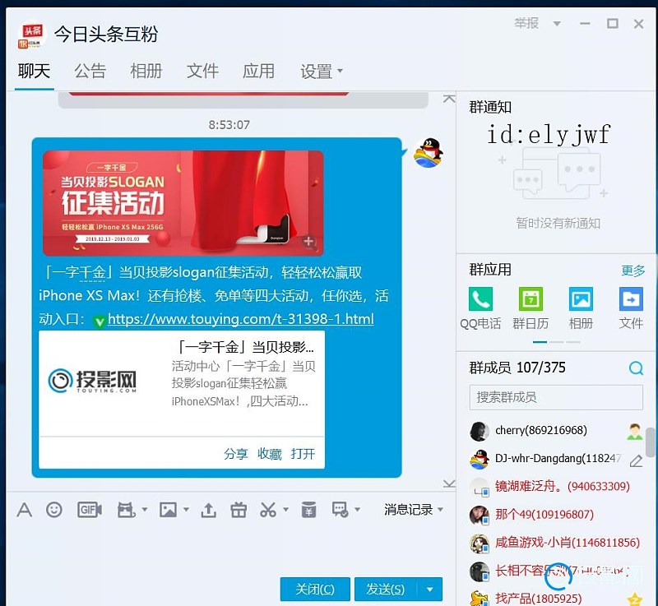Open 相册 group app icon

(582, 299)
